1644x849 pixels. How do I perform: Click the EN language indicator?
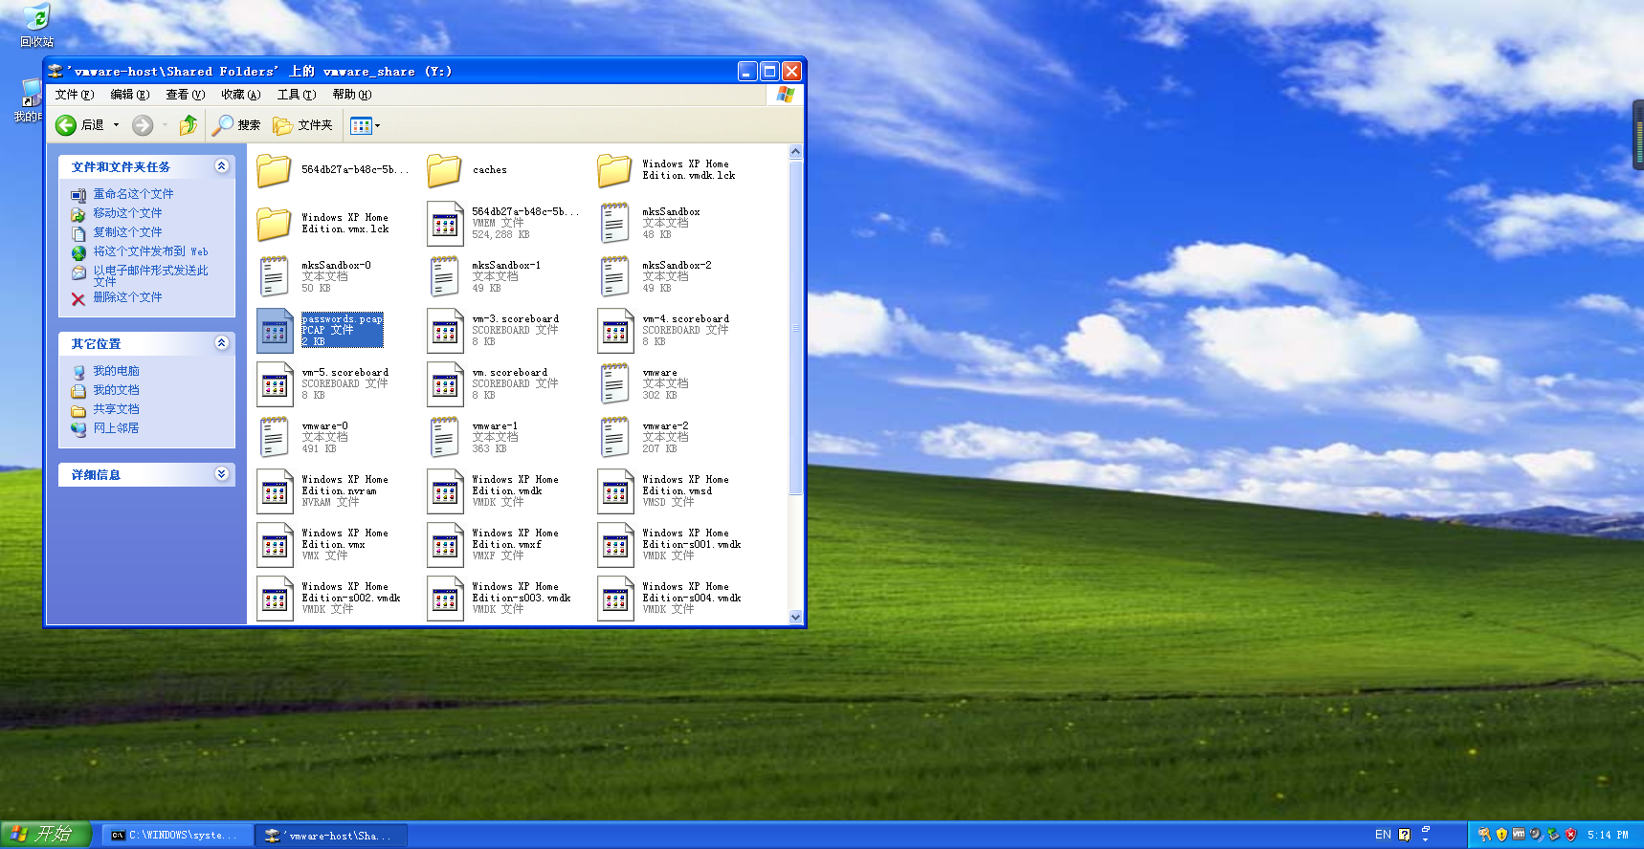click(x=1383, y=835)
